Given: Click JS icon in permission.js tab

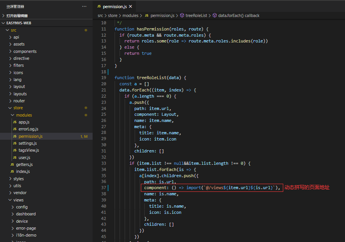Looking at the screenshot, I should pos(99,7).
